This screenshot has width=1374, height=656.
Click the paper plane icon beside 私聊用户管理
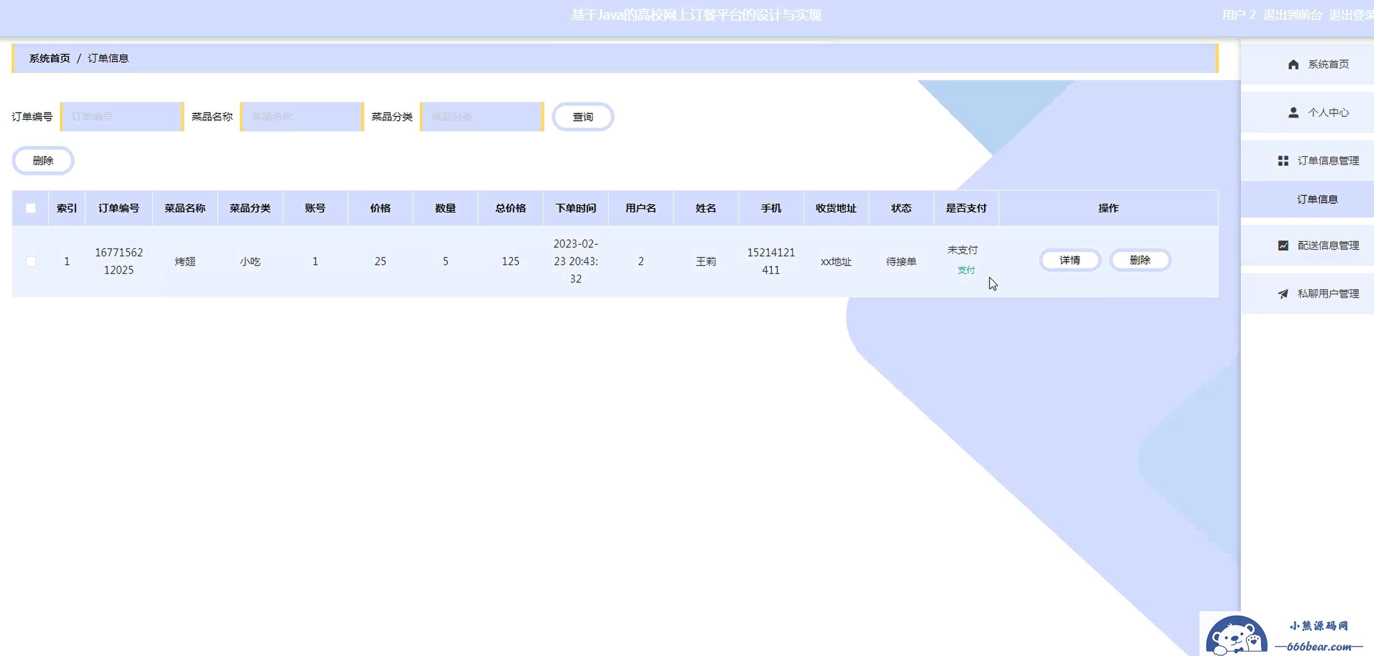click(x=1283, y=293)
